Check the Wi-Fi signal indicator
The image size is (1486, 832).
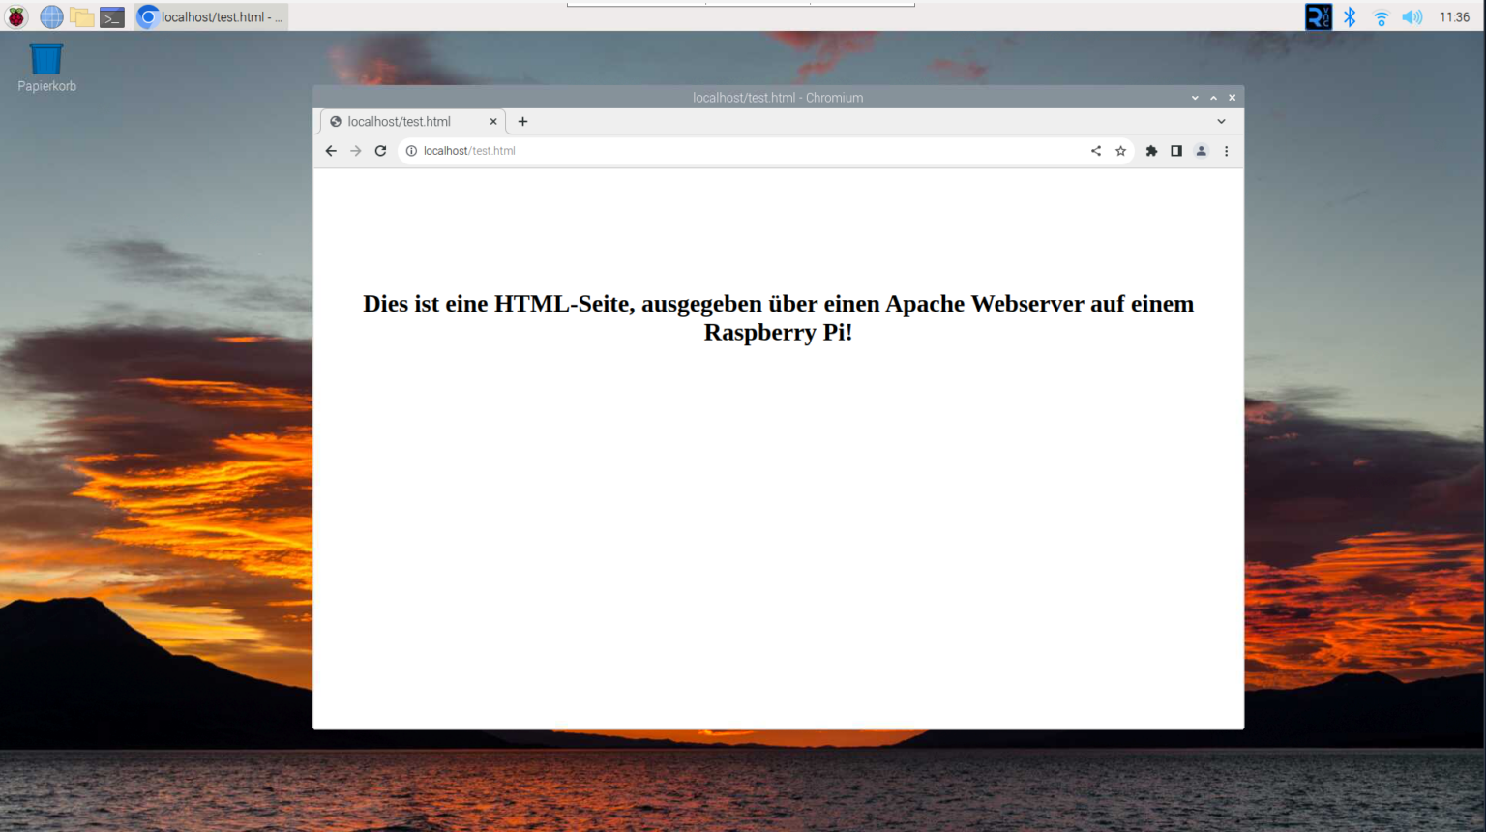(x=1381, y=16)
